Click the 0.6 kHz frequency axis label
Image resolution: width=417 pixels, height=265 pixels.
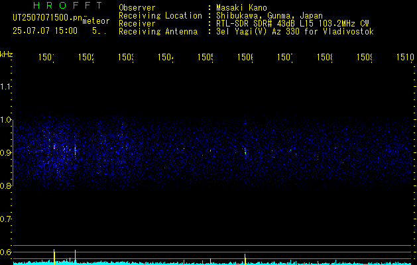[5, 252]
